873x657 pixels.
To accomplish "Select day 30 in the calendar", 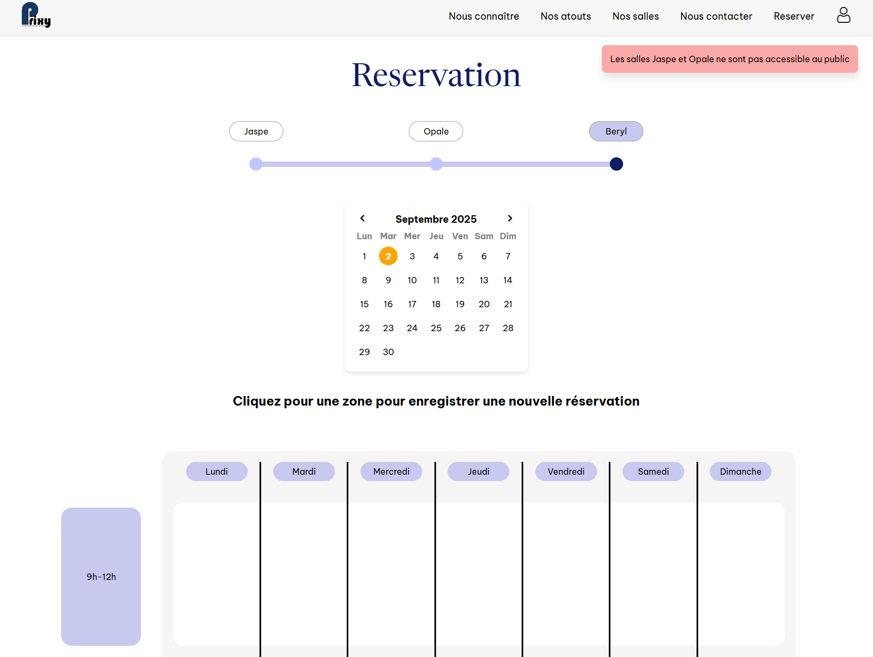I will coord(388,352).
